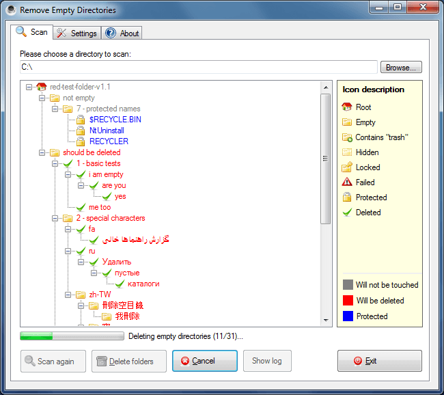
Task: Click the Scan again button
Action: coord(53,361)
